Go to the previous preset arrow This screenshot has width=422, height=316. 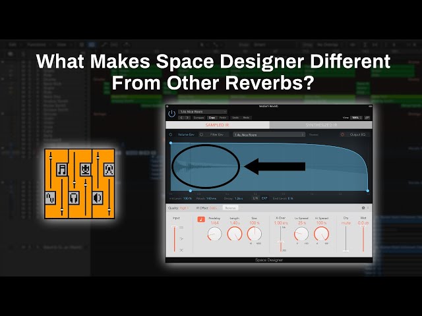coord(181,118)
